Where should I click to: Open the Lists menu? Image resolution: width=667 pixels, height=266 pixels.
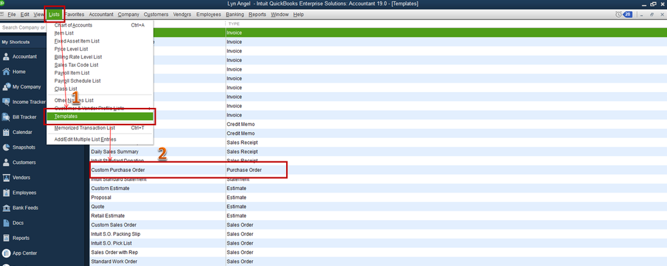point(54,15)
